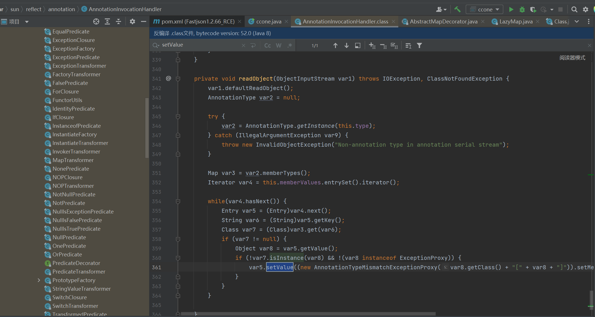Go to next search occurrence

(x=347, y=45)
